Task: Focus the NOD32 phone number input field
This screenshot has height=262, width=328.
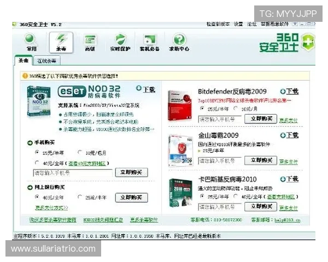Action: point(73,173)
